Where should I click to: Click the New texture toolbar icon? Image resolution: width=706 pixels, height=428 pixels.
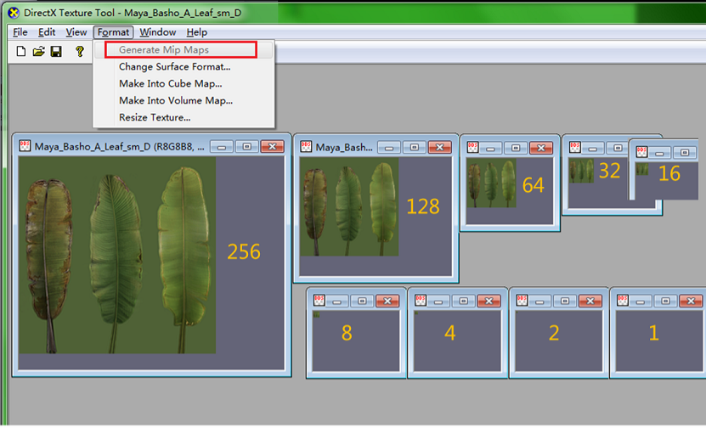21,52
